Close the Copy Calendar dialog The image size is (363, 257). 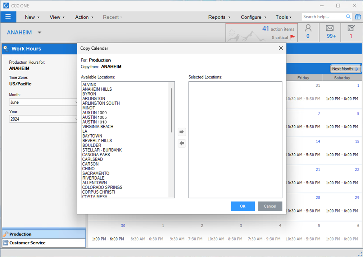point(281,48)
